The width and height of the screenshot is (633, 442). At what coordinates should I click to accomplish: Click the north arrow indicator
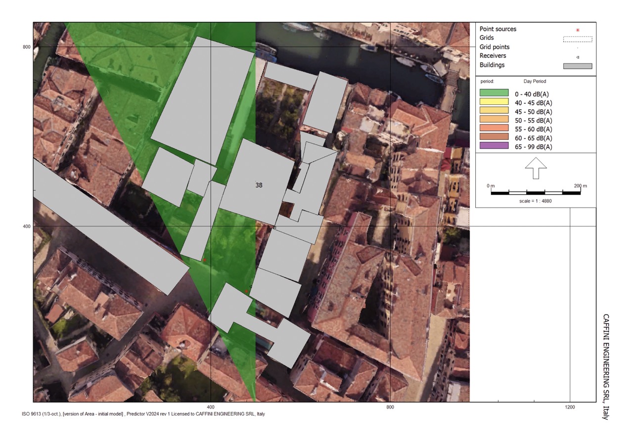536,168
